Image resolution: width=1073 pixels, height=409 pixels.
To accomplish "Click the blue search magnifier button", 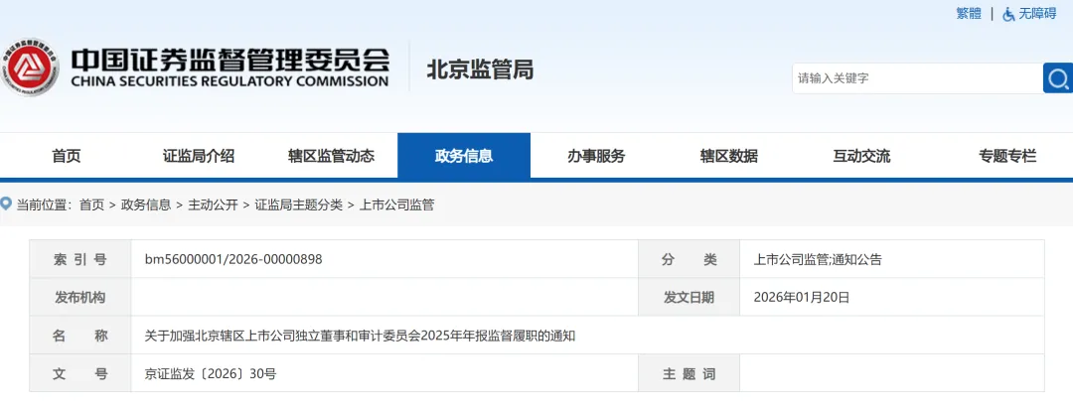I will (1058, 78).
